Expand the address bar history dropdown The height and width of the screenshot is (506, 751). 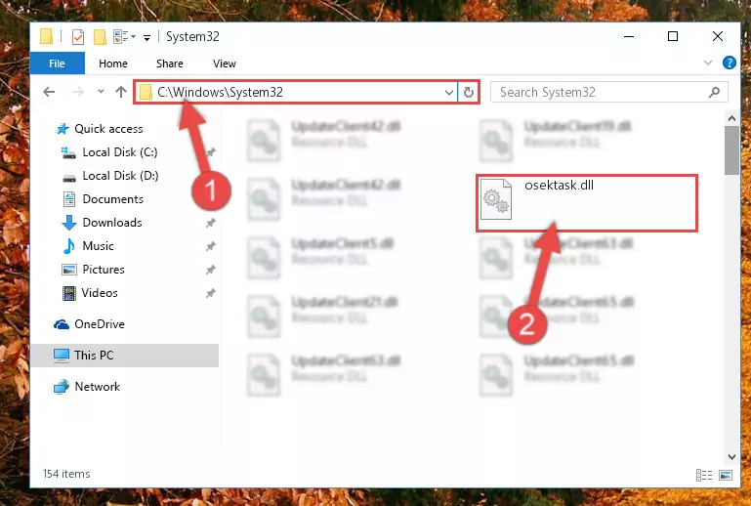point(449,92)
